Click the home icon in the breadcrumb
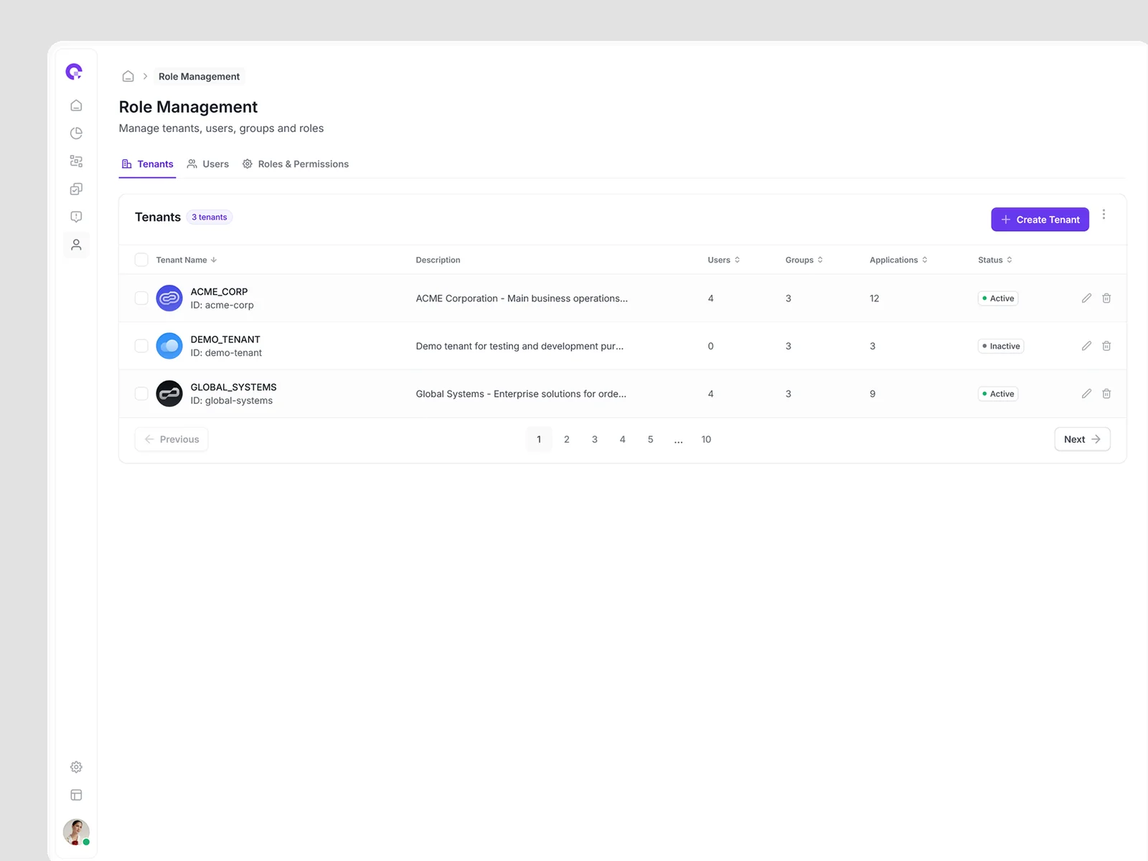This screenshot has height=861, width=1148. coord(128,76)
